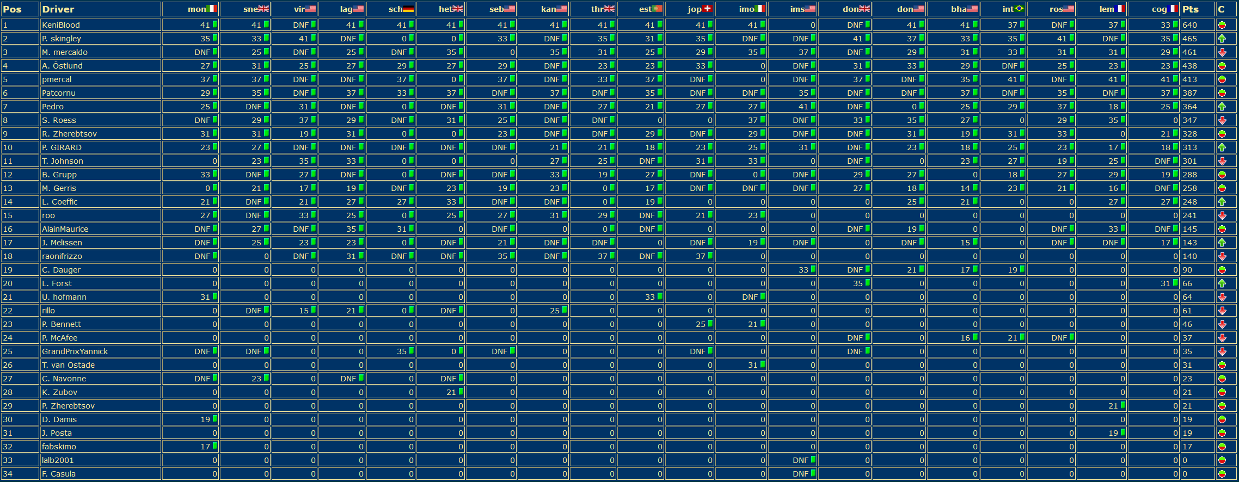Viewport: 1239px width, 482px height.
Task: Click the unchanged status icon in KeniBlood's row
Action: (1222, 25)
